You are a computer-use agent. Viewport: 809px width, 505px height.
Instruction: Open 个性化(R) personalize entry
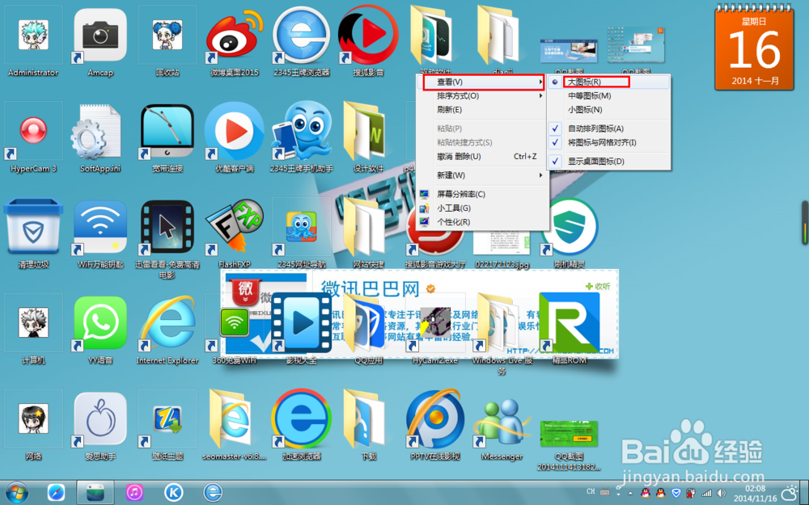(x=483, y=222)
